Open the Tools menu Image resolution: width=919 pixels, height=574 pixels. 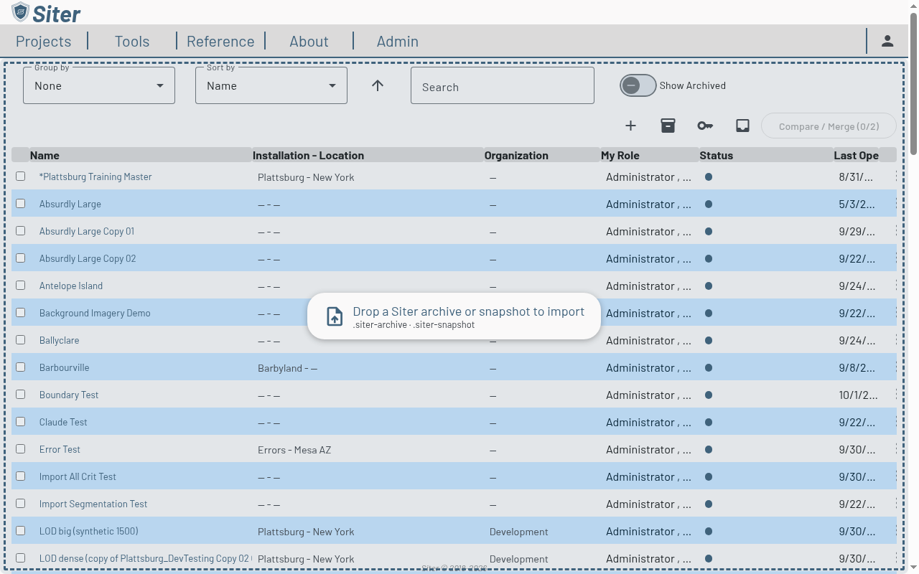tap(132, 41)
